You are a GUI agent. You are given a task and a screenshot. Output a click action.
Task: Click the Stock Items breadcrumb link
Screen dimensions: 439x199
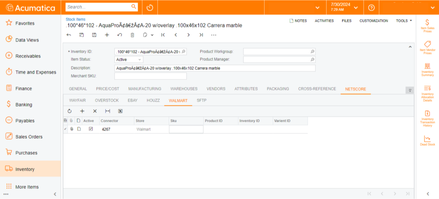(x=75, y=19)
